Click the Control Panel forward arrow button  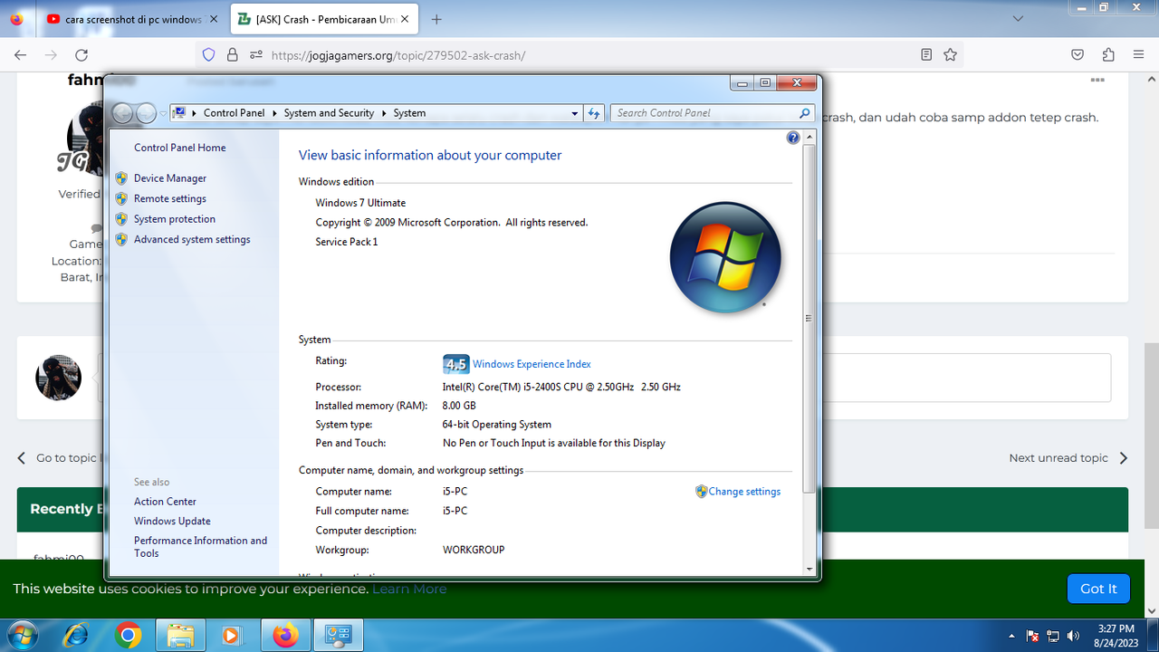146,113
